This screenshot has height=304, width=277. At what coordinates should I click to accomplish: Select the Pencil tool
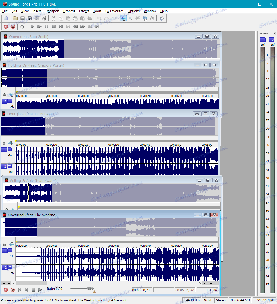pos(138,18)
